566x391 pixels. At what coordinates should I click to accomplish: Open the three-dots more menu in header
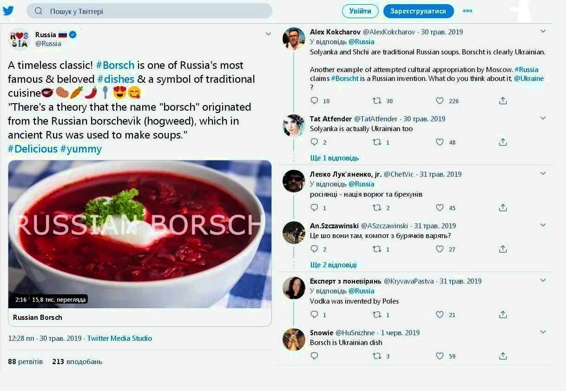467,11
